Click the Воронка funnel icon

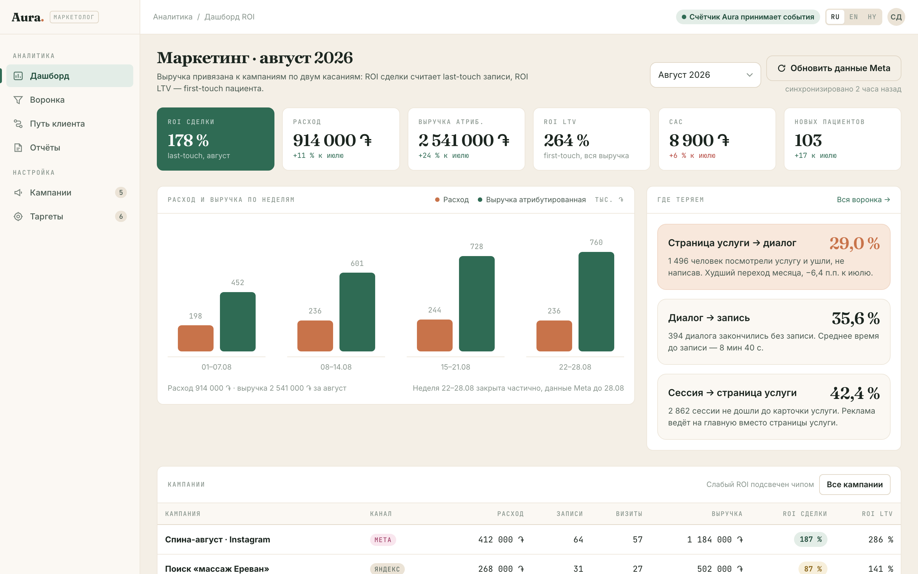point(18,100)
